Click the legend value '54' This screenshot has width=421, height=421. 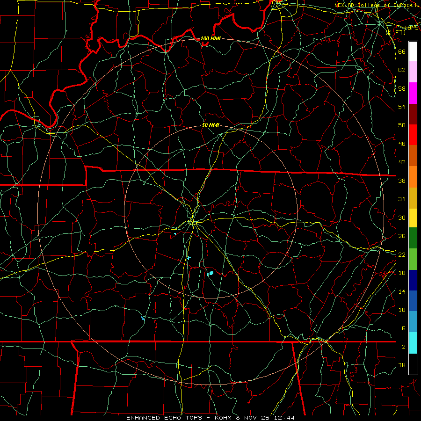tap(402, 107)
